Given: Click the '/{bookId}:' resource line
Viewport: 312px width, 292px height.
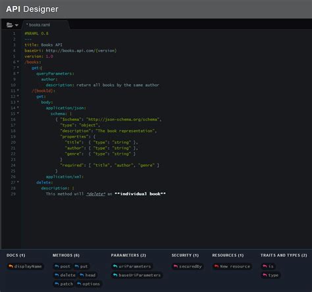Looking at the screenshot, I should (x=43, y=91).
